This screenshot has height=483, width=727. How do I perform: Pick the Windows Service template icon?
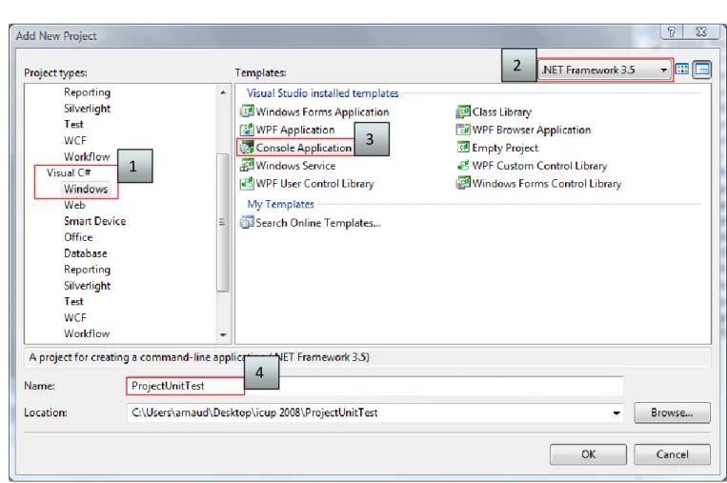(x=247, y=166)
